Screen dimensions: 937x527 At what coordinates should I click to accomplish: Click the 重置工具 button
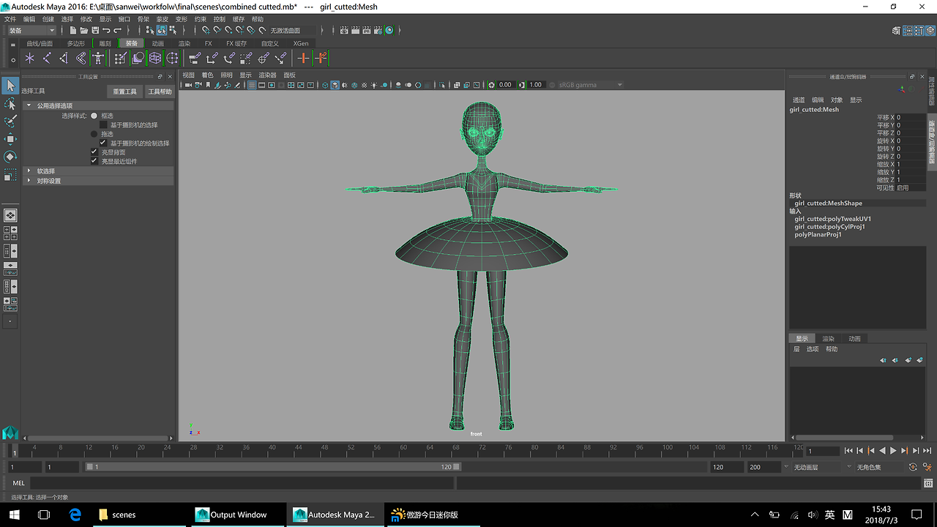click(124, 92)
